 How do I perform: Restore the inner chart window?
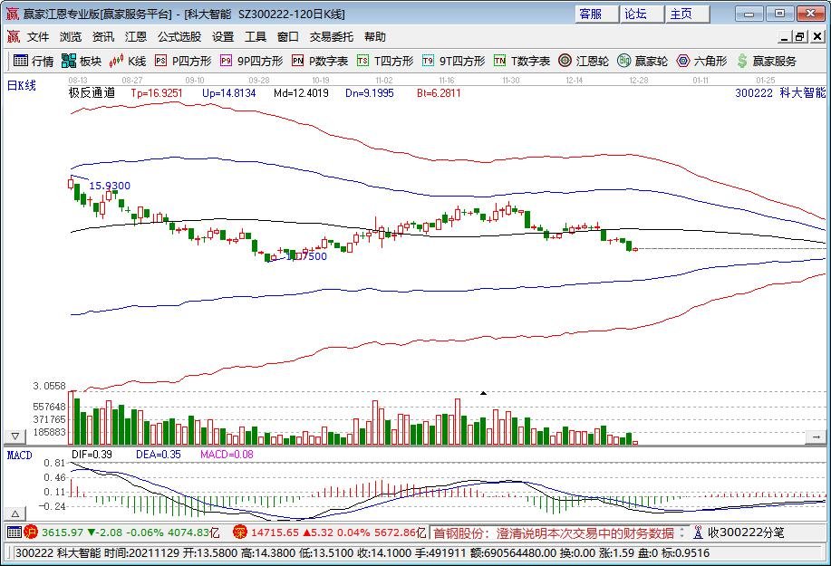coord(799,36)
